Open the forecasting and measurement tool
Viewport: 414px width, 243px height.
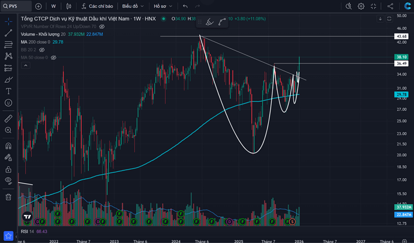[x=8, y=68]
